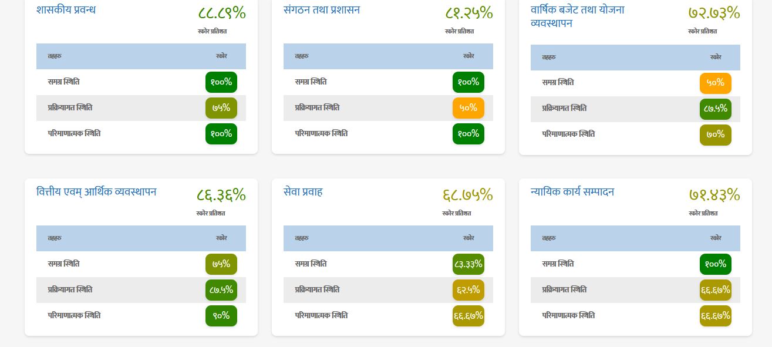Open the संगठन तथा प्रशासन heading link
The image size is (772, 347).
coord(321,10)
